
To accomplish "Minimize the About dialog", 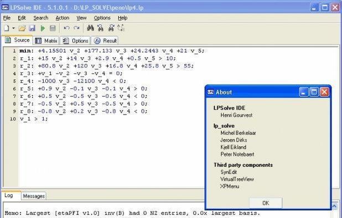I will pyautogui.click(x=303, y=92).
